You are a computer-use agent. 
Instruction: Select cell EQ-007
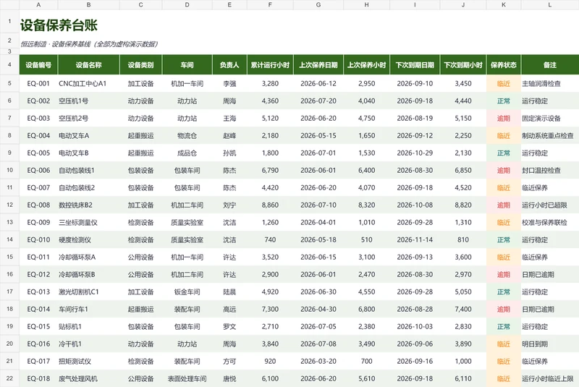(x=38, y=187)
